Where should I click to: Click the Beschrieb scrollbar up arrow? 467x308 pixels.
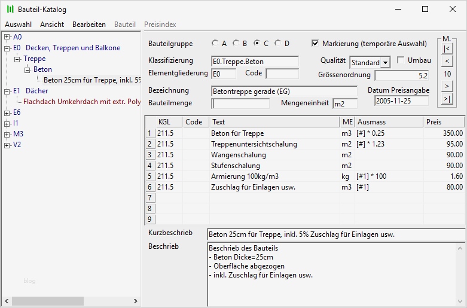[460, 248]
